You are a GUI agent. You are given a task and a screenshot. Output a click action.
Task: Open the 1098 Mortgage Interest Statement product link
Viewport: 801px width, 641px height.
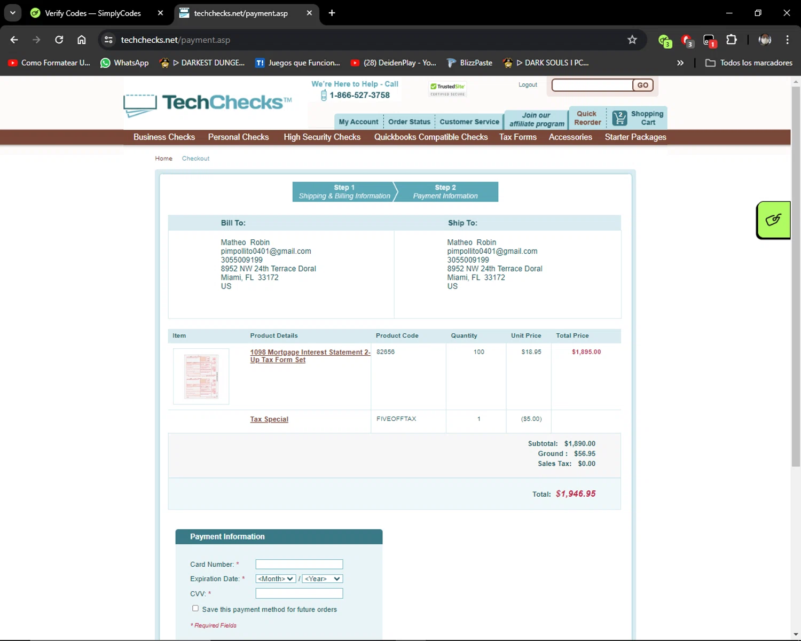[310, 356]
